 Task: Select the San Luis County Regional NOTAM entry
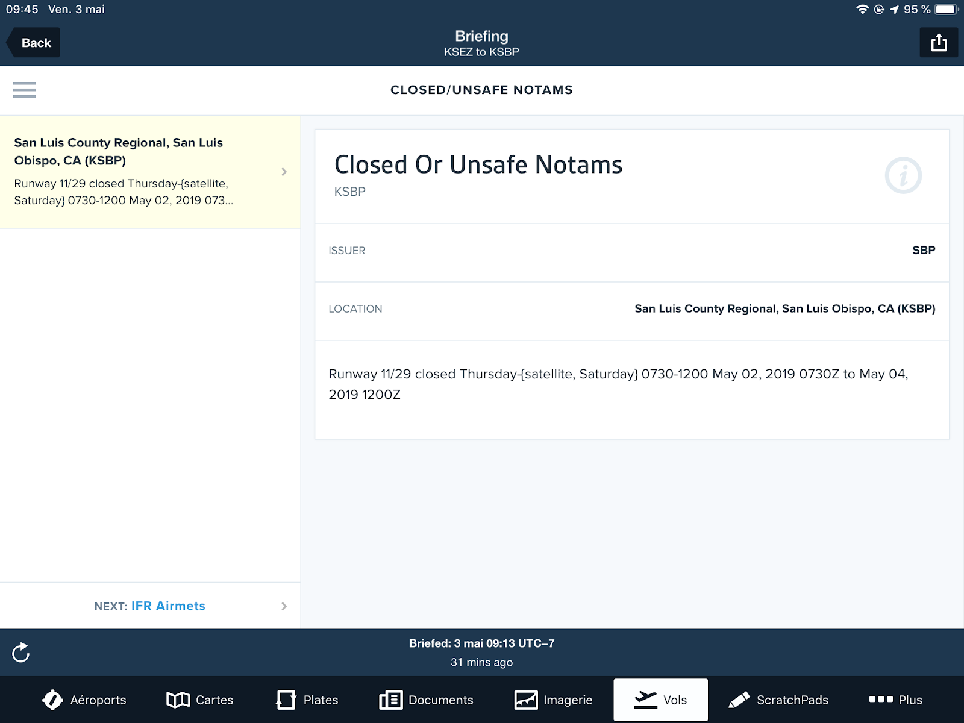[x=150, y=172]
